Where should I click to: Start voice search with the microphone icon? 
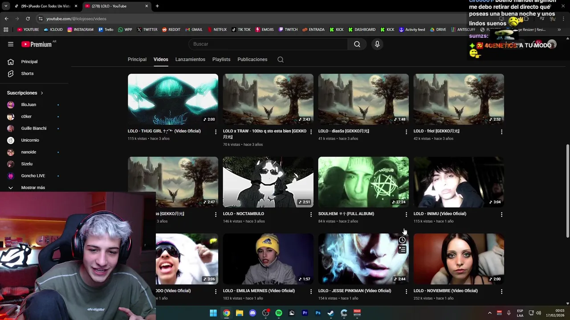coord(377,44)
